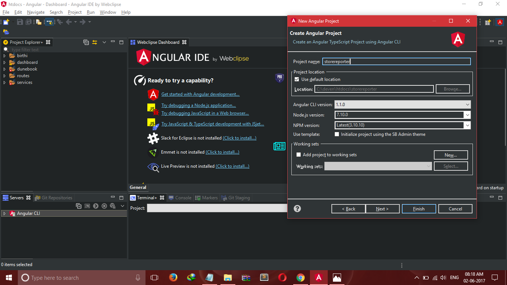
Task: Switch to the Console tab
Action: [180, 198]
